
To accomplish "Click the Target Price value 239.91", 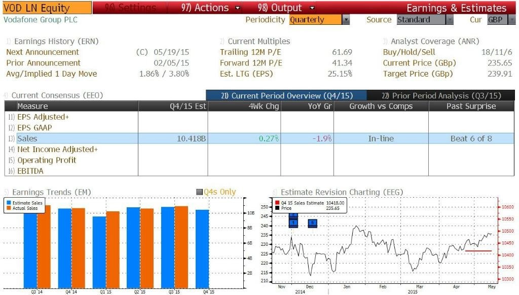I will (x=500, y=73).
